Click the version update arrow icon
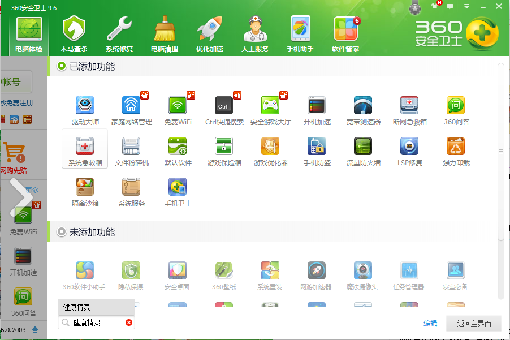Screen dimensions: 510x340 click(x=35, y=329)
